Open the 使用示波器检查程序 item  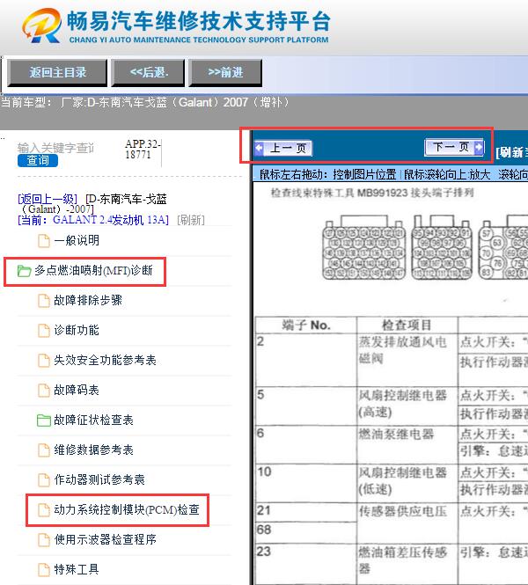pos(105,539)
